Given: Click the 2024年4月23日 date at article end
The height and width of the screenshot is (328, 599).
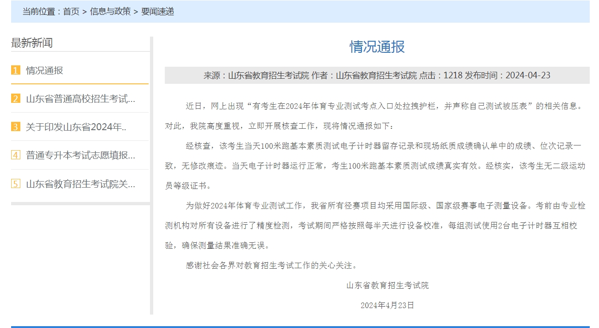Looking at the screenshot, I should tap(387, 305).
